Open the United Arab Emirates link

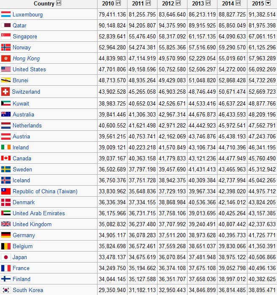[x=39, y=213]
